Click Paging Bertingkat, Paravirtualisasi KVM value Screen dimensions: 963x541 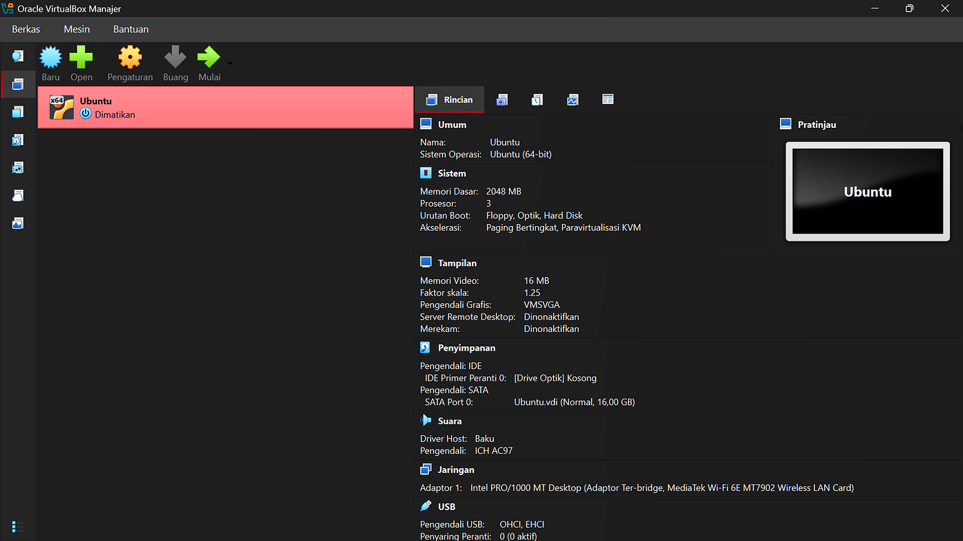(x=563, y=228)
